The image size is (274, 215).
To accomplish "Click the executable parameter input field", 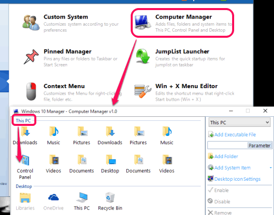I will point(228,145).
